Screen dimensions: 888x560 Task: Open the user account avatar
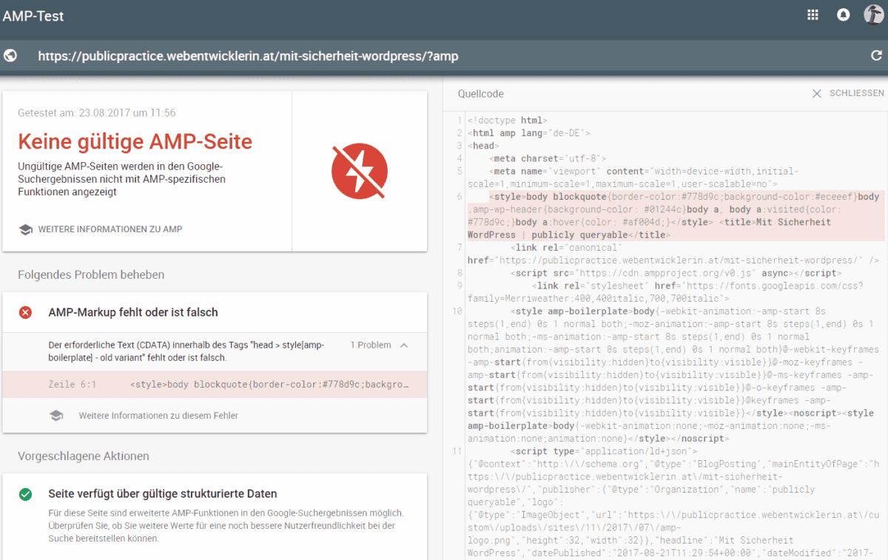click(x=874, y=15)
